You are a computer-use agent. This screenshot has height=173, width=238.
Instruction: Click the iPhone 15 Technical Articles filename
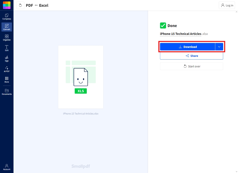[180, 34]
